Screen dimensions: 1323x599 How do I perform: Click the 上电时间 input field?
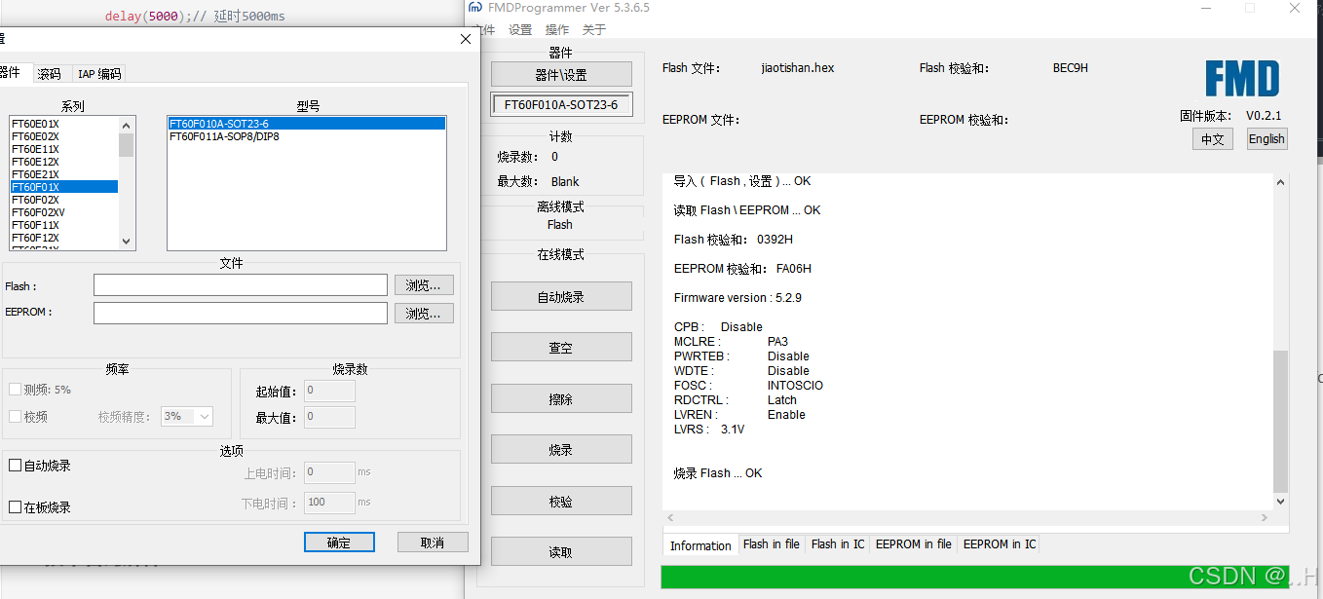[x=329, y=472]
